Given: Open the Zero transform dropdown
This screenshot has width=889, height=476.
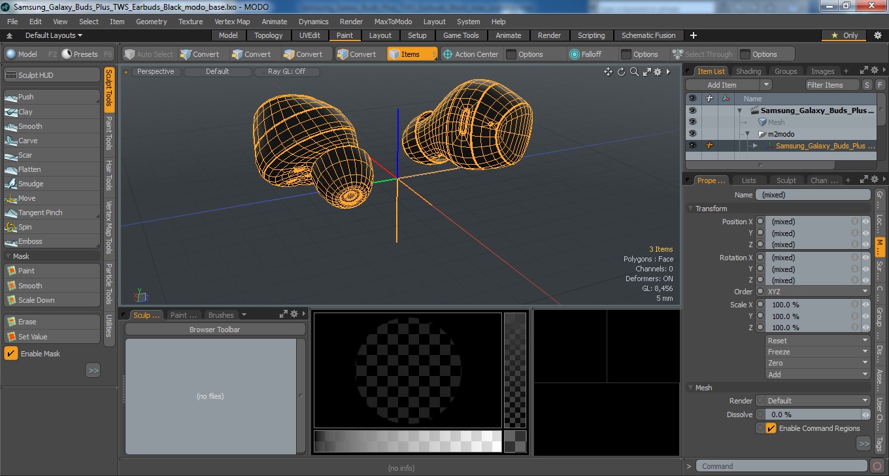Looking at the screenshot, I should point(818,363).
